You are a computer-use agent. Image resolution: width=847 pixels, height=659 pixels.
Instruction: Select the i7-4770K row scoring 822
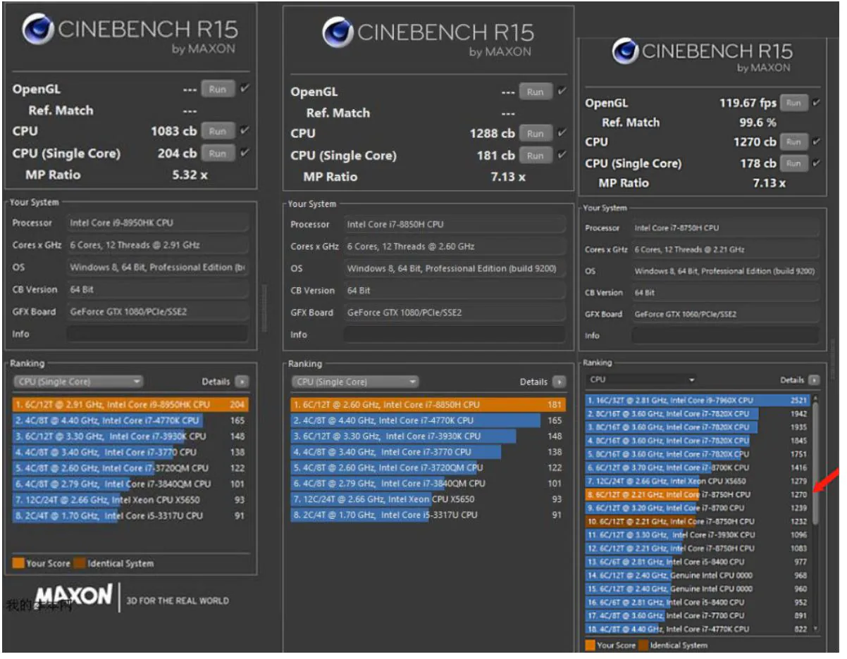698,629
